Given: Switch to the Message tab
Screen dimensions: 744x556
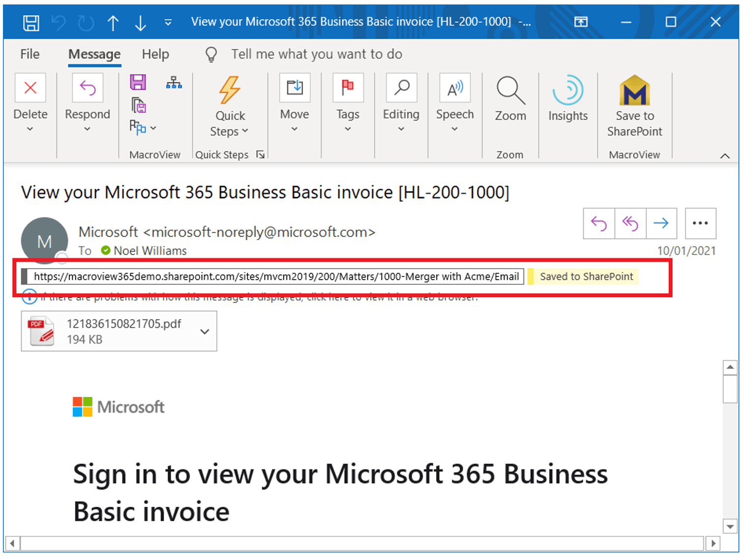Looking at the screenshot, I should click(94, 54).
